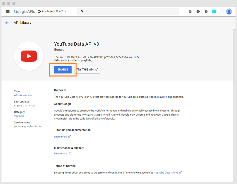The width and height of the screenshot is (237, 184).
Task: Click the YouTube Data API v3 heading
Action: tap(76, 44)
